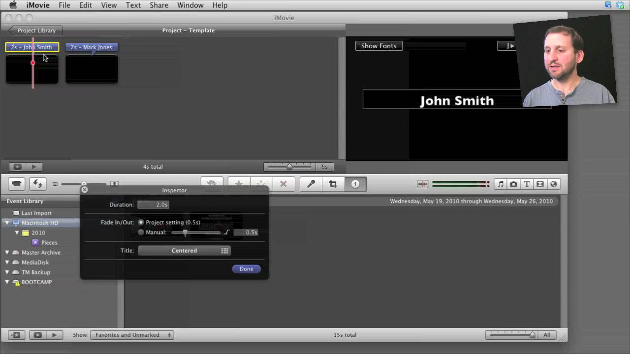Click the fade curve icon next to Manual slider
The image size is (630, 354).
(227, 232)
